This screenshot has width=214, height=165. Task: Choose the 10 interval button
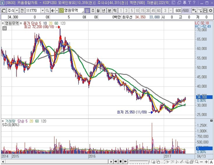pos(137,10)
